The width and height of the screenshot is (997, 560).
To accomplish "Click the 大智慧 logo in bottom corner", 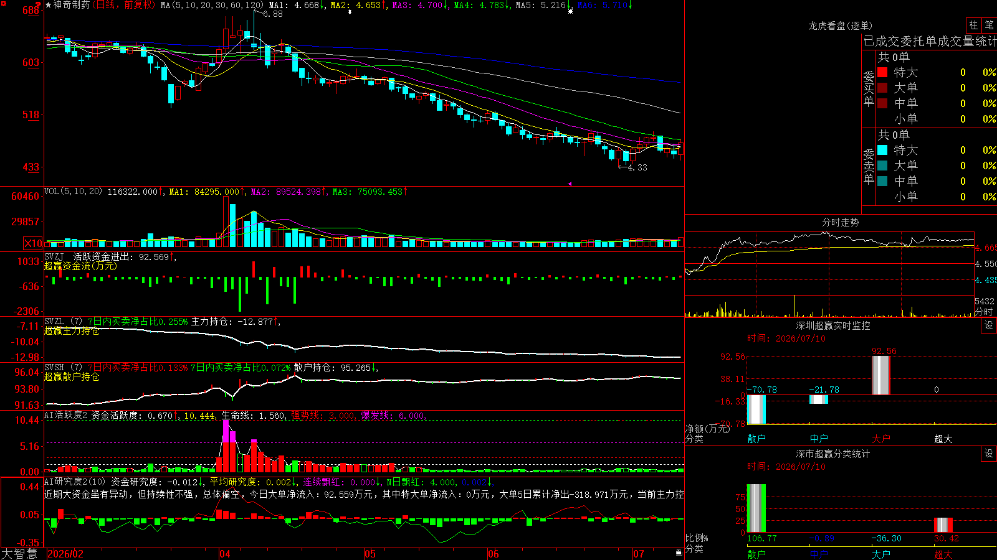I will [x=19, y=553].
